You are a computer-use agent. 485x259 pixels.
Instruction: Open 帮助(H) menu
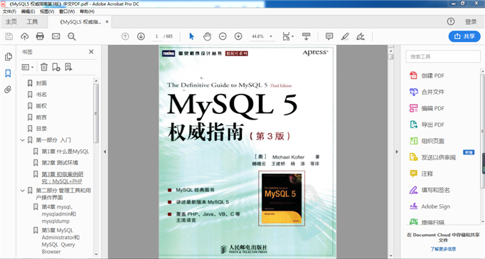87,11
